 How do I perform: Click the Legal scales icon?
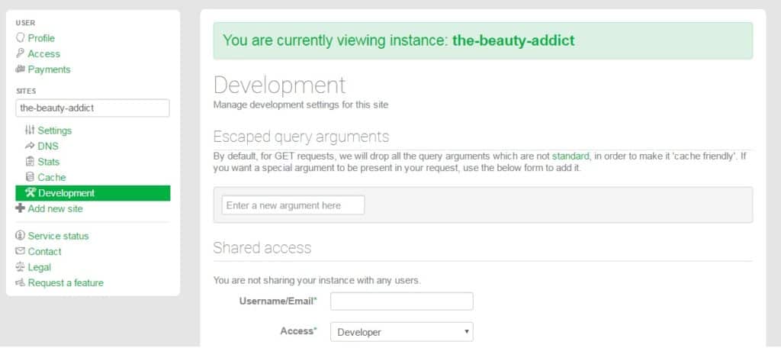pyautogui.click(x=20, y=267)
